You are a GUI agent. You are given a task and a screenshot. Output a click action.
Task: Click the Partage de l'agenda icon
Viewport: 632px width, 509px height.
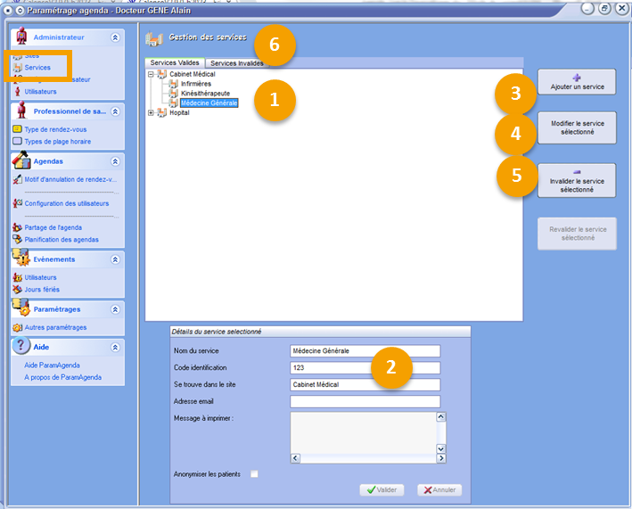tap(17, 227)
